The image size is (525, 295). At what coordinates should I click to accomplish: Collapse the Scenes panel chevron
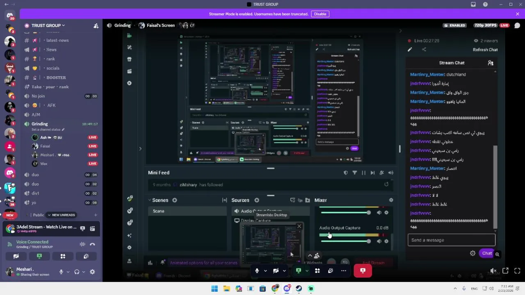(x=150, y=200)
